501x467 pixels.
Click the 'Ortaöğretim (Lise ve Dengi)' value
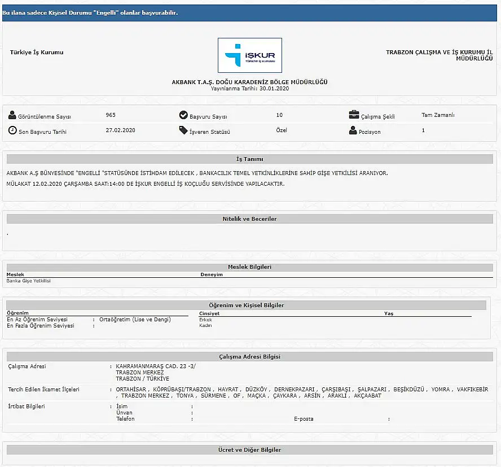coord(135,319)
